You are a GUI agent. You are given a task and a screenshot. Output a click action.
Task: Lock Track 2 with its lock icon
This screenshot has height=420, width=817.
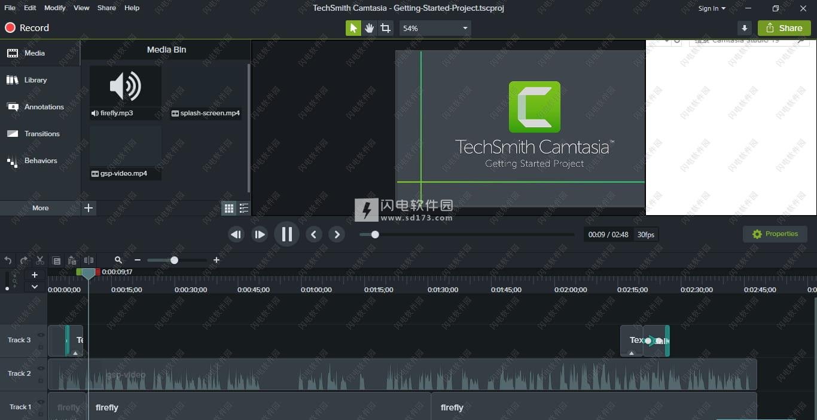41,380
